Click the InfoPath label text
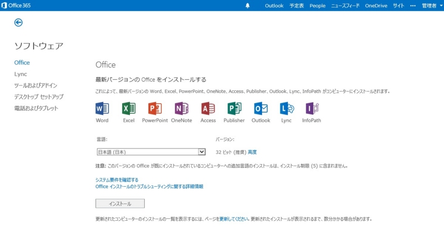The image size is (444, 235). click(311, 120)
